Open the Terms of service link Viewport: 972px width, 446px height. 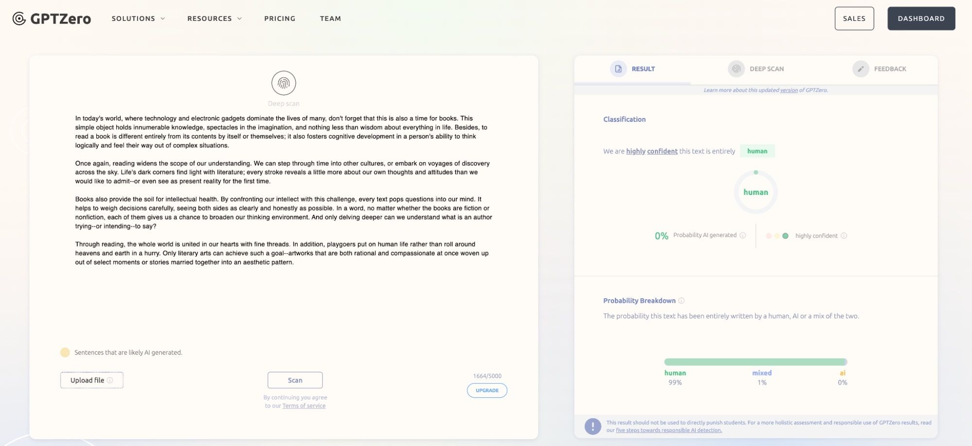304,406
